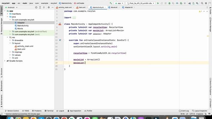Viewport: 212px width, 119px height.
Task: Toggle Bookmarks tool window
Action: [x=1, y=86]
